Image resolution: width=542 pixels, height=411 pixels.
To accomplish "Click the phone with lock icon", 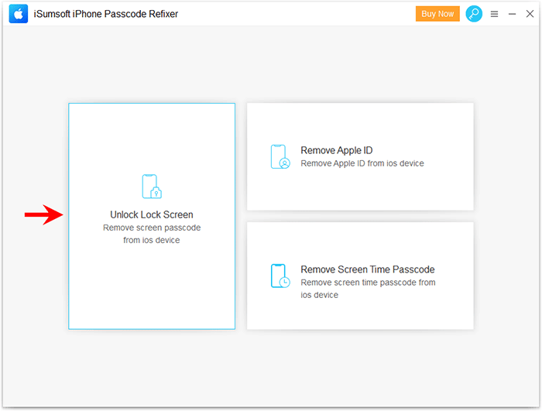I will 152,187.
